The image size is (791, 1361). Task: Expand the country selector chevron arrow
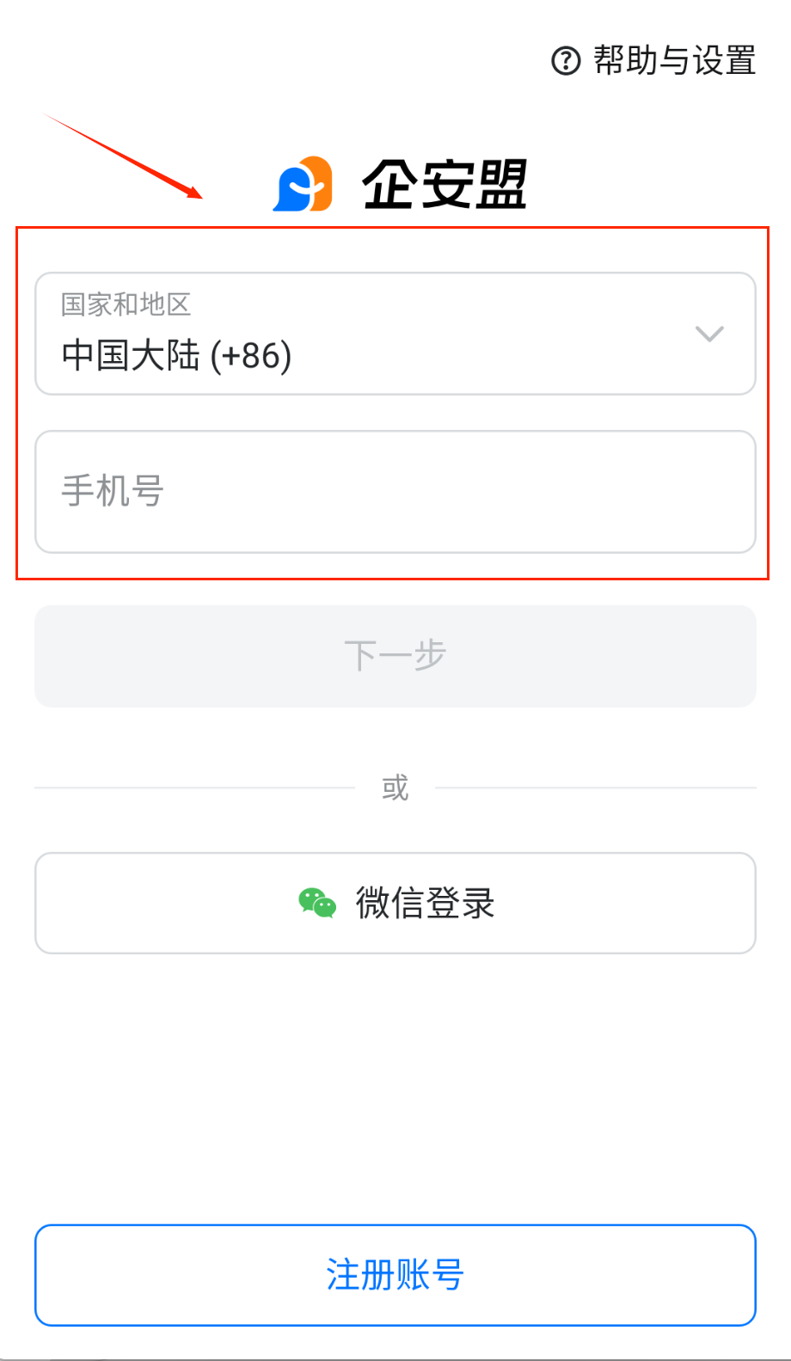(709, 334)
